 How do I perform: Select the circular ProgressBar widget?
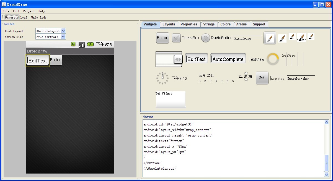coord(273,59)
